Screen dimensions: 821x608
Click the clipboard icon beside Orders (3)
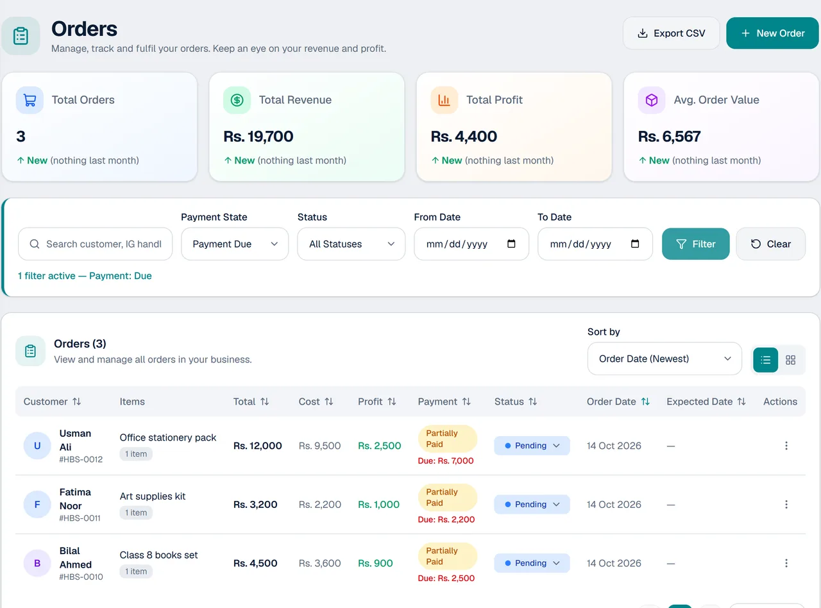click(30, 351)
